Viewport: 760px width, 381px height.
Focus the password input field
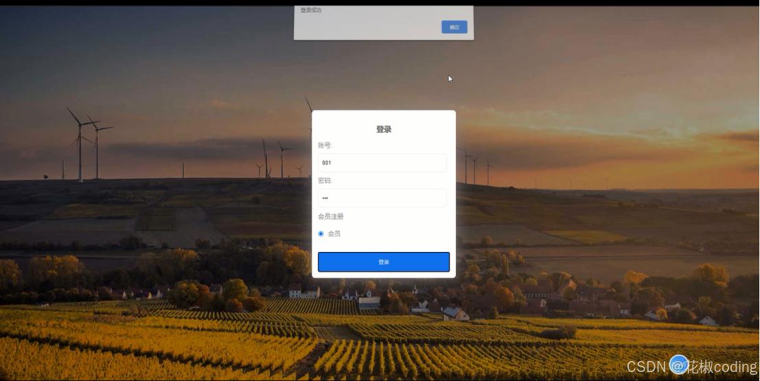click(x=382, y=198)
